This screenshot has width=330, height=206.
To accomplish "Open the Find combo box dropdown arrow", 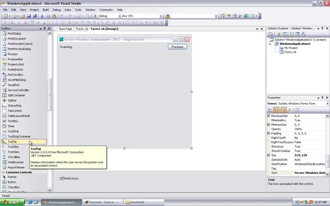I will [x=216, y=16].
